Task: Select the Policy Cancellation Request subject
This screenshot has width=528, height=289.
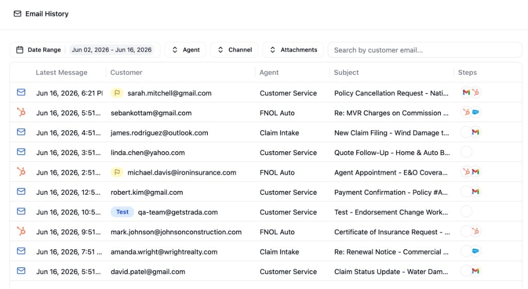Action: [391, 93]
